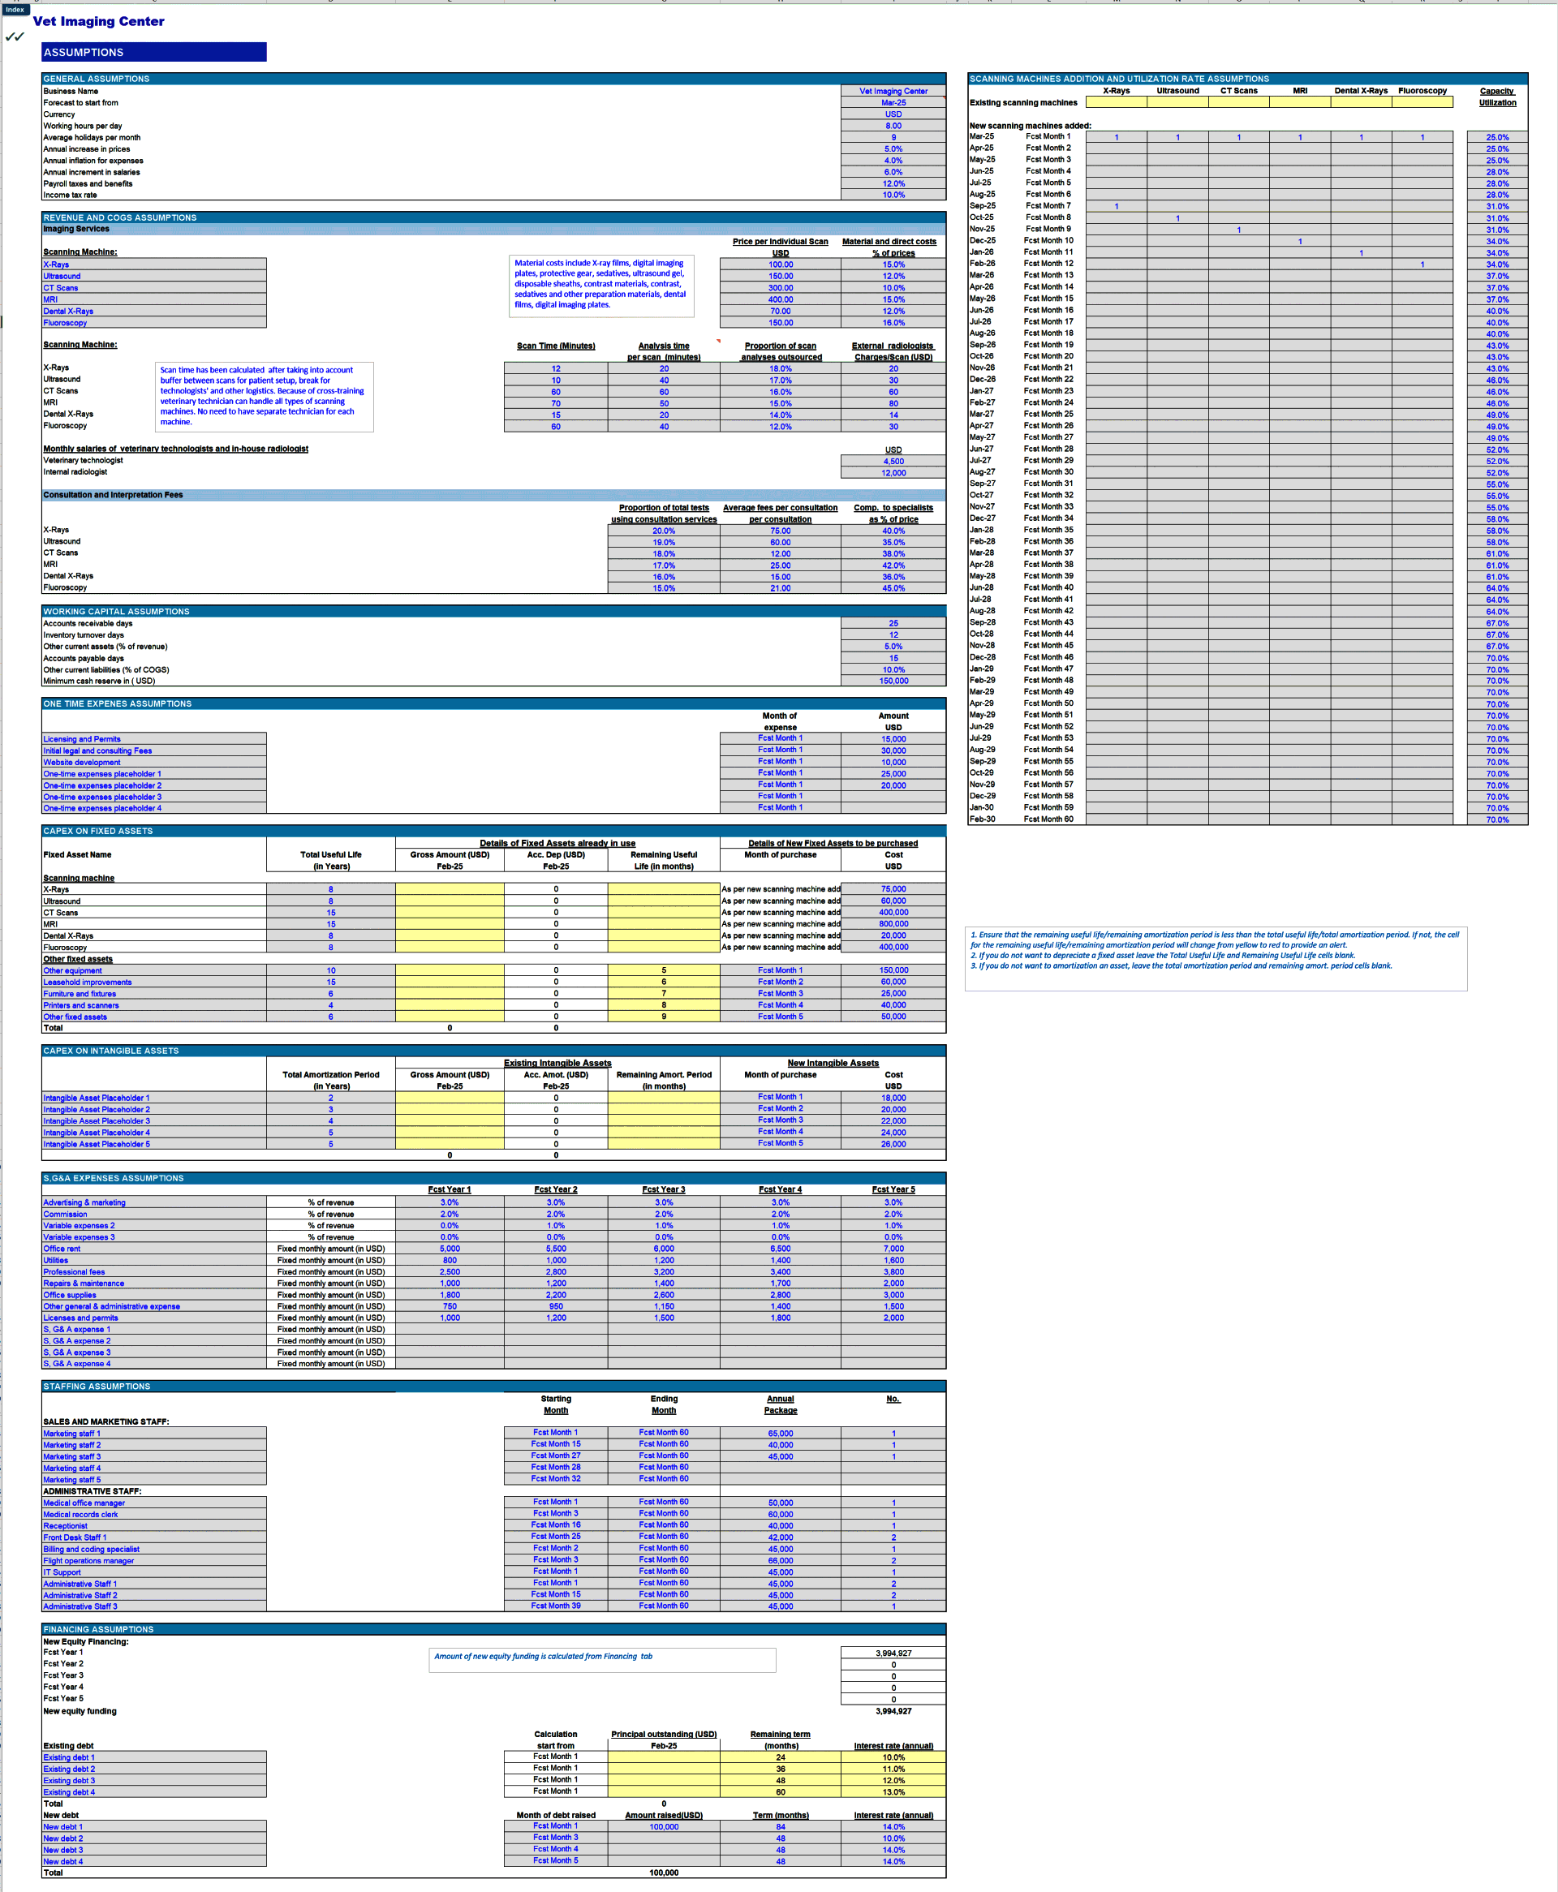Select 'Initial legal and consulting Fees' label
This screenshot has width=1558, height=1892.
[153, 751]
